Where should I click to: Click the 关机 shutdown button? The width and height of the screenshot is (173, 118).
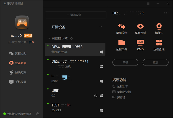click(x=125, y=62)
